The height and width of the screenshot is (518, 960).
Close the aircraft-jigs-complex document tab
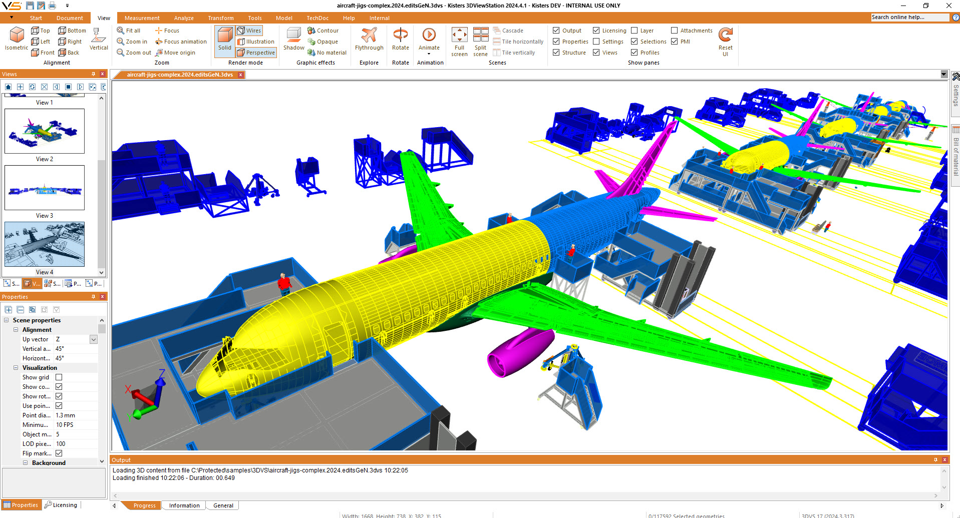(240, 75)
